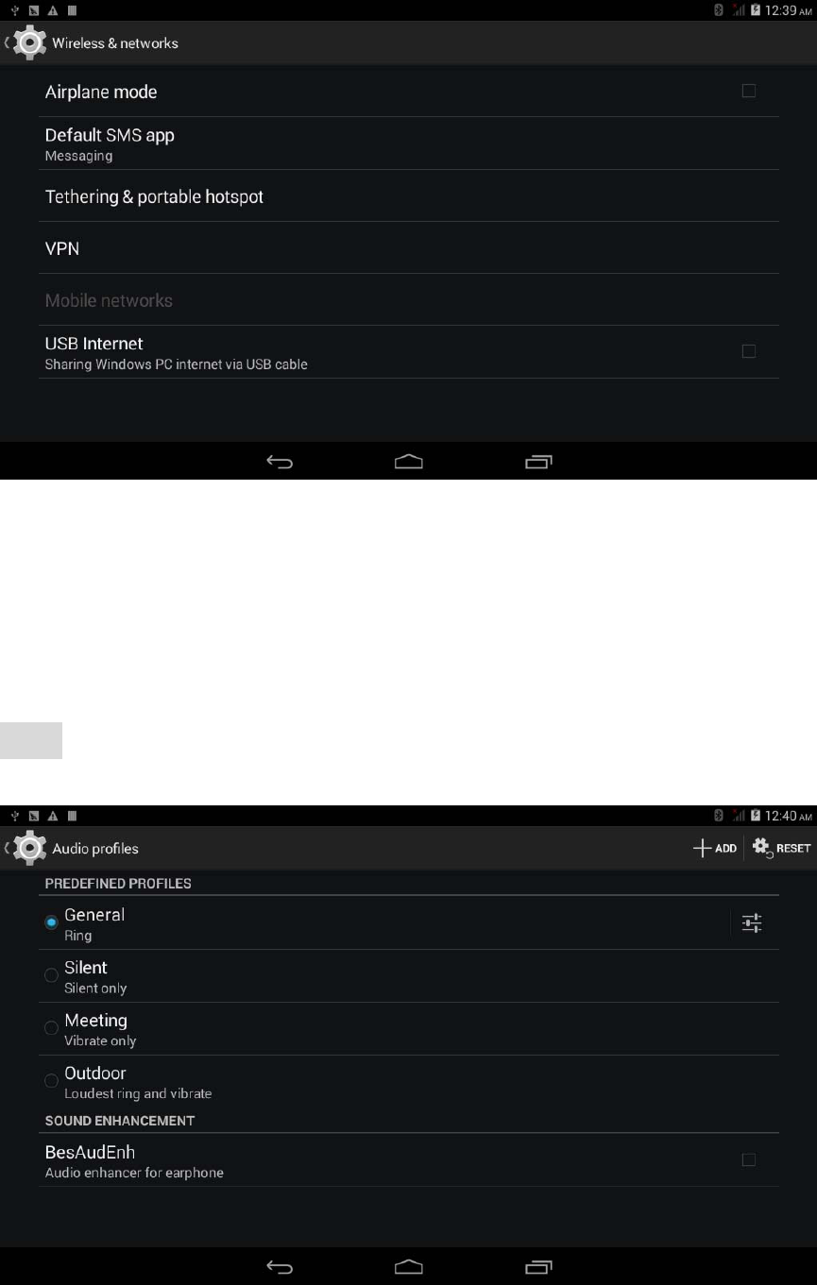Select the Meeting profile radio button
817x1285 pixels.
[x=52, y=1028]
